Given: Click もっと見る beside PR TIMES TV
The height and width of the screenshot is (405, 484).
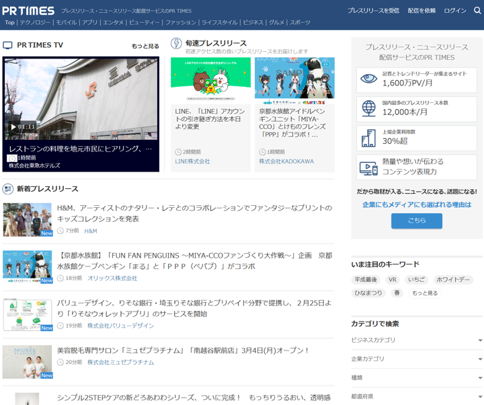Looking at the screenshot, I should 145,46.
